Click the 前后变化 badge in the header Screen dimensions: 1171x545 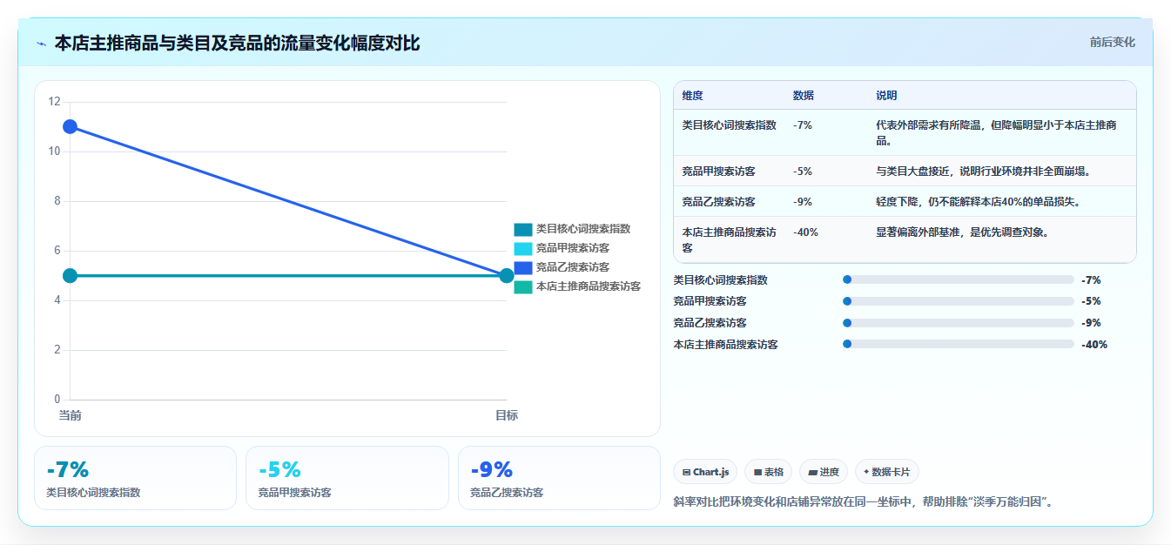click(x=1112, y=42)
